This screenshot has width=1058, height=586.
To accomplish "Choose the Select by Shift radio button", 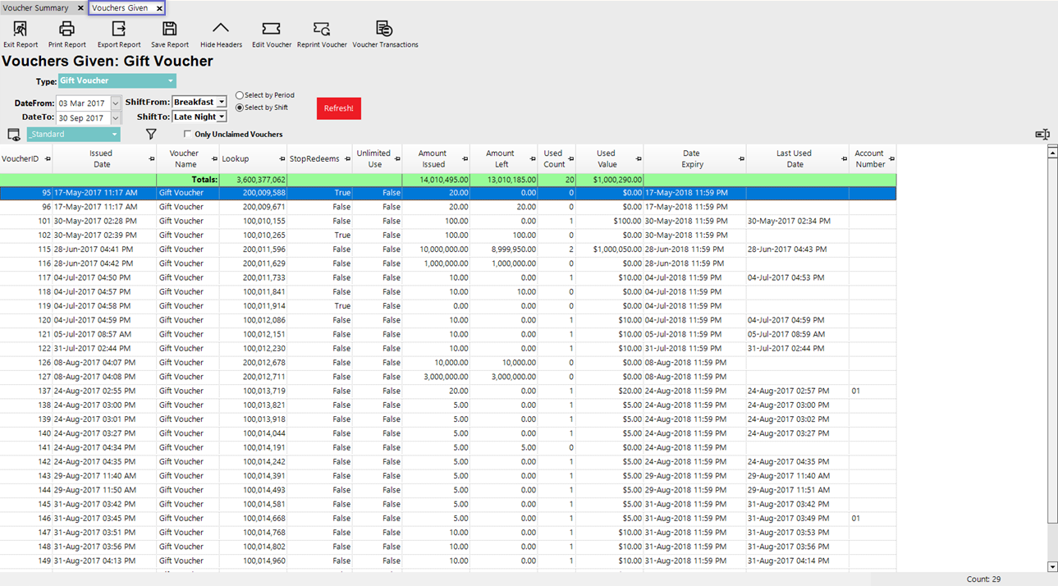I will [240, 108].
